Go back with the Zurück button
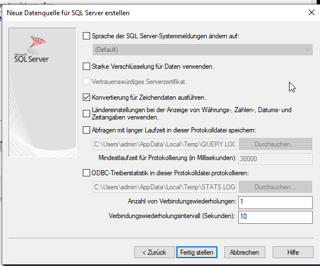 tap(154, 252)
